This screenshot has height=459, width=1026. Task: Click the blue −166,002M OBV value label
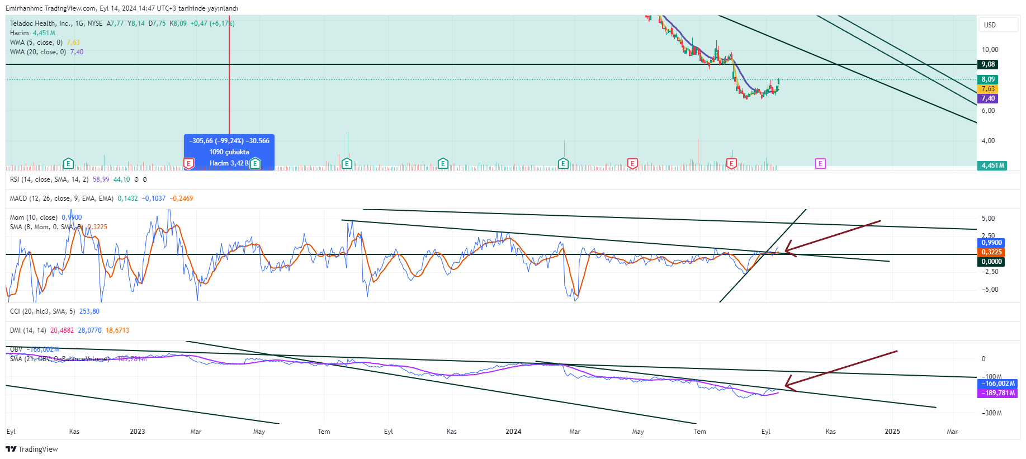pyautogui.click(x=997, y=384)
